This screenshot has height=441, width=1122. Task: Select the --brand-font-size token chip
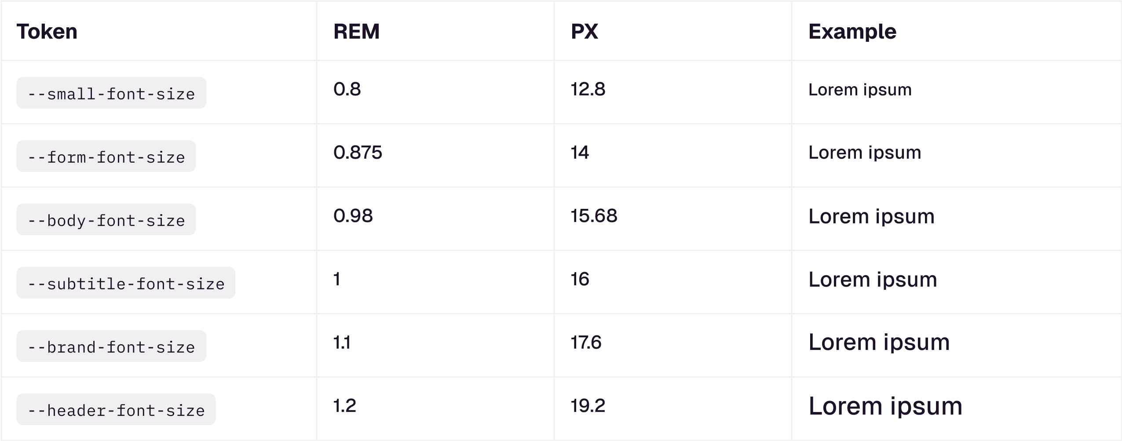(x=111, y=346)
